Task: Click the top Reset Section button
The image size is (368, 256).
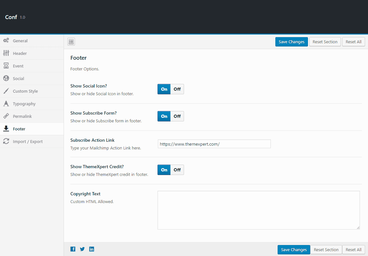Action: 325,42
